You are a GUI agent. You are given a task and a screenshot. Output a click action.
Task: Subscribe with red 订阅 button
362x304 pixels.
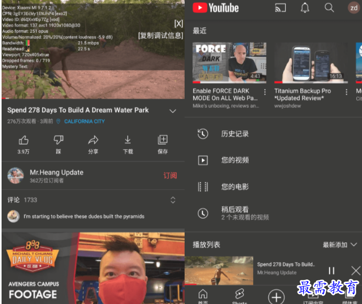(x=170, y=176)
